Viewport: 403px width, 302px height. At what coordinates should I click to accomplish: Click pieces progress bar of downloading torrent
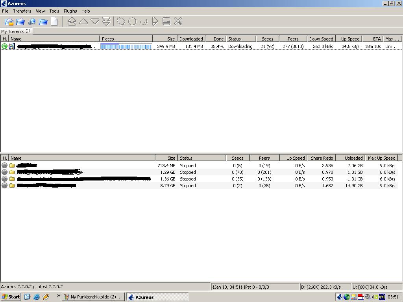[x=126, y=46]
